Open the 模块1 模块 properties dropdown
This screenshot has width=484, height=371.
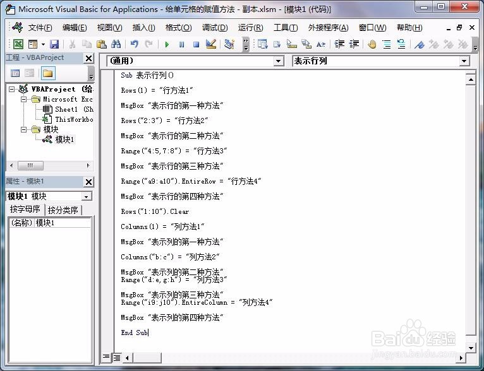87,196
